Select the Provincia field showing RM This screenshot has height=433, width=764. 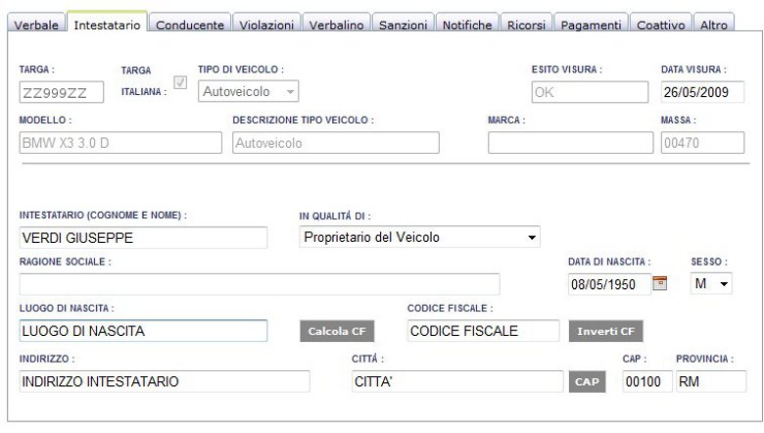[711, 381]
